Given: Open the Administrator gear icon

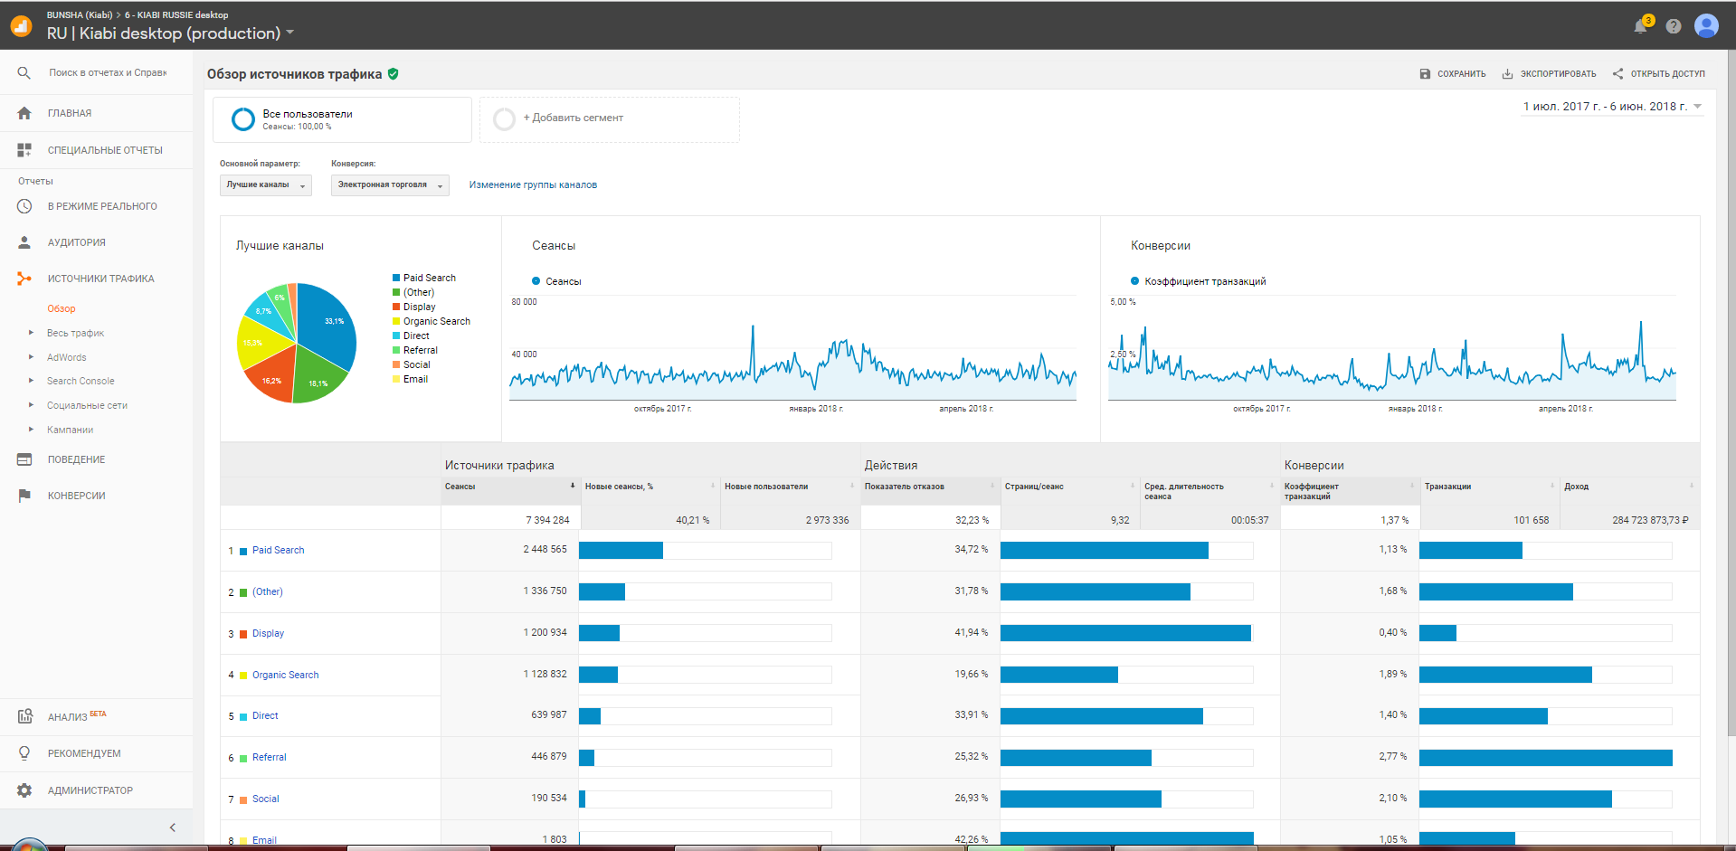Looking at the screenshot, I should (x=24, y=790).
